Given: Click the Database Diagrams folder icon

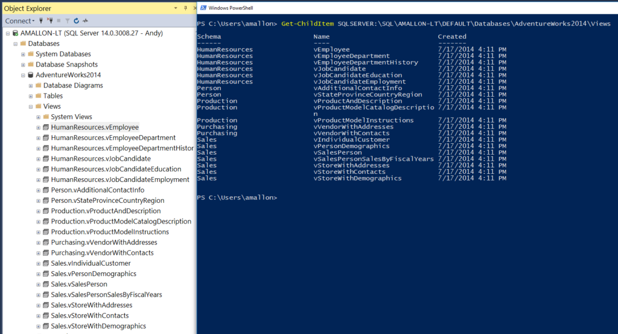Looking at the screenshot, I should coord(38,85).
